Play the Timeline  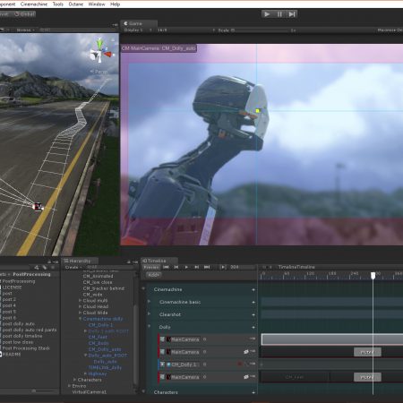(186, 267)
